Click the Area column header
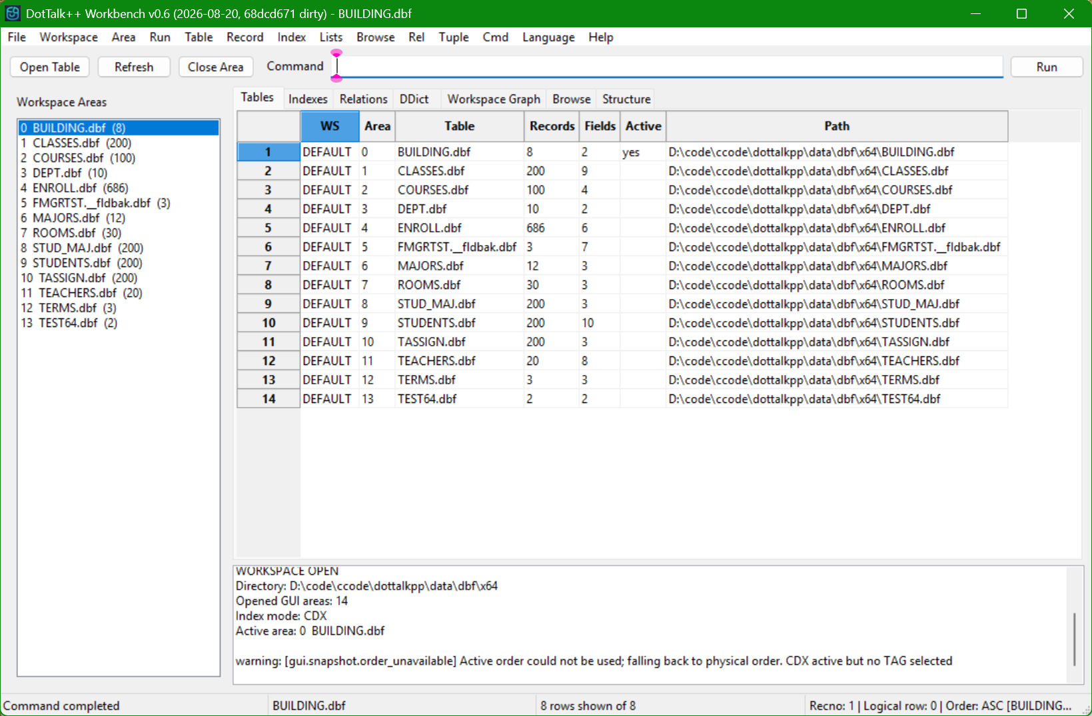The width and height of the screenshot is (1092, 716). coord(377,126)
